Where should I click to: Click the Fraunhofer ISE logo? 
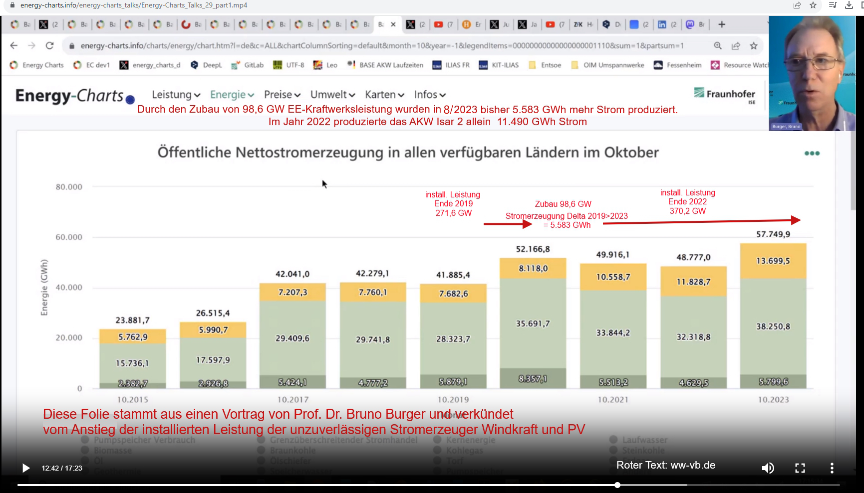point(724,94)
